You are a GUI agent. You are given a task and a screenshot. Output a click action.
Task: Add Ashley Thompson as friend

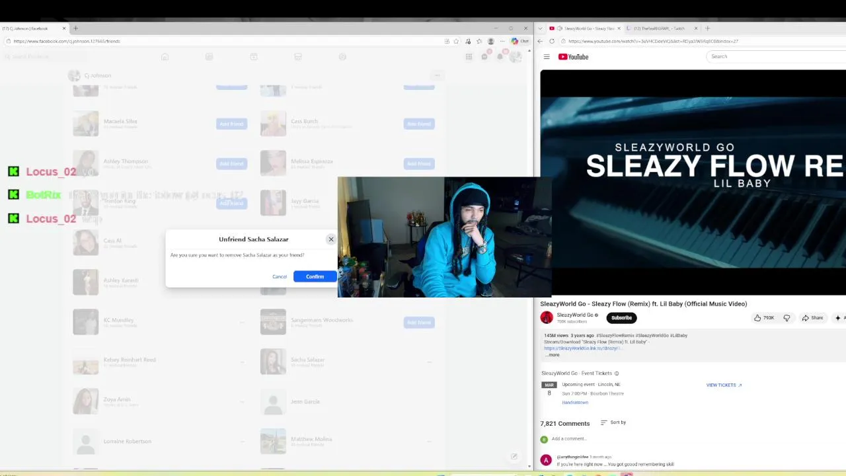231,163
